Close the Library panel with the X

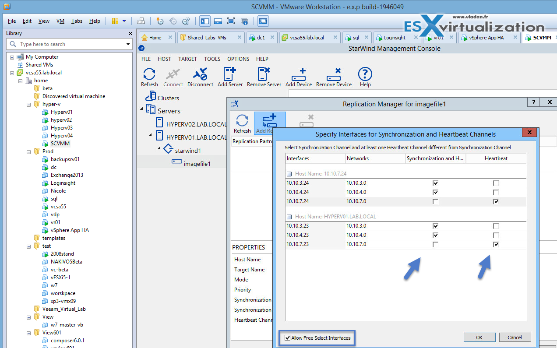(x=130, y=33)
